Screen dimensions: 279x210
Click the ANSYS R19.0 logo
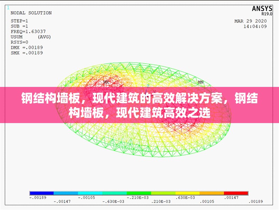tap(262, 10)
